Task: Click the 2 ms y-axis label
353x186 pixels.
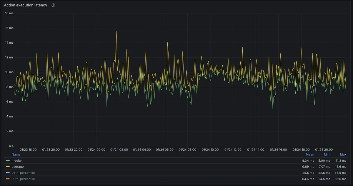Action: click(x=10, y=131)
